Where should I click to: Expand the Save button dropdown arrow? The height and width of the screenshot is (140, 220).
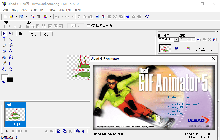click(x=26, y=17)
